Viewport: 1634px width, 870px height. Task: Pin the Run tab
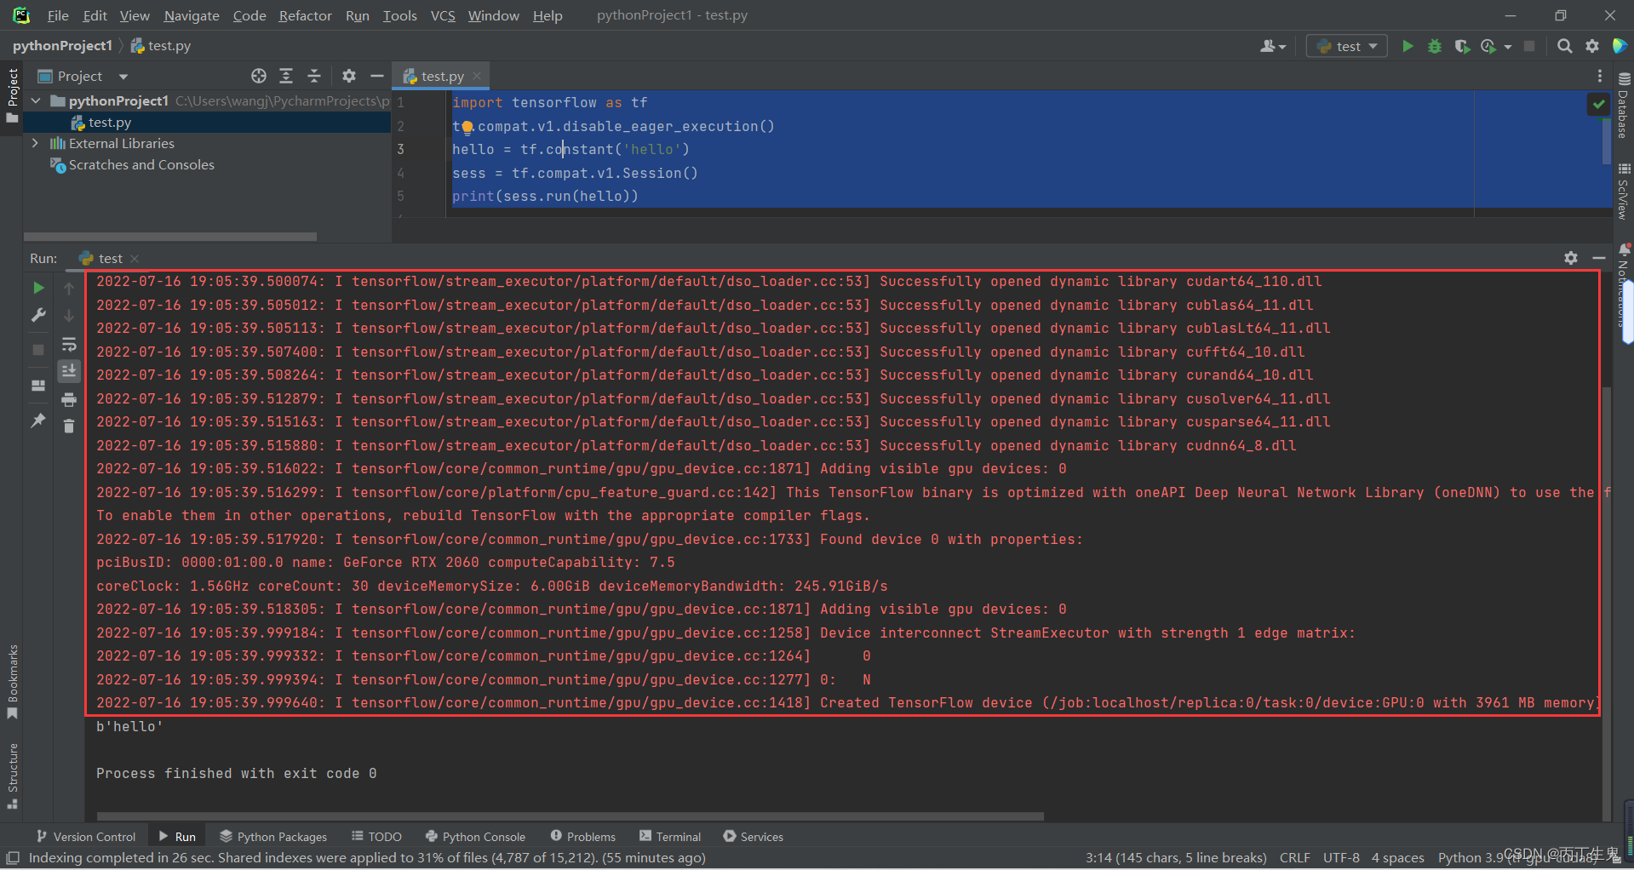point(38,421)
